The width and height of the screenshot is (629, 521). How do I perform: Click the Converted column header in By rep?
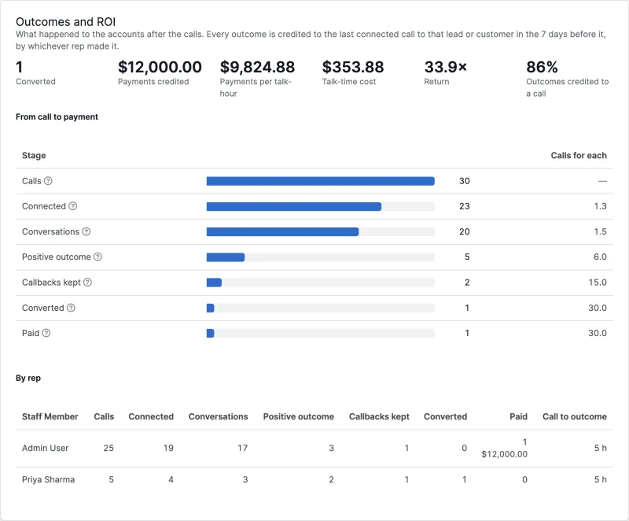[x=445, y=416]
